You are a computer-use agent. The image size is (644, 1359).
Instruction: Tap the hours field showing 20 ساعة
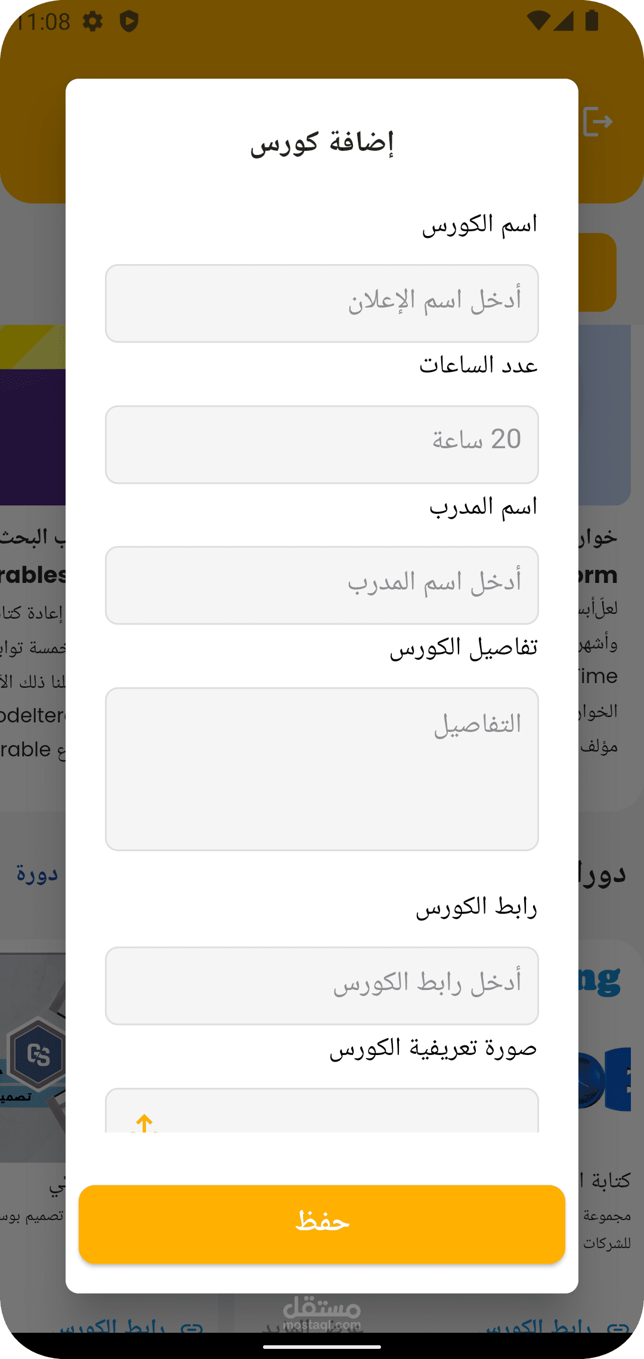tap(322, 445)
